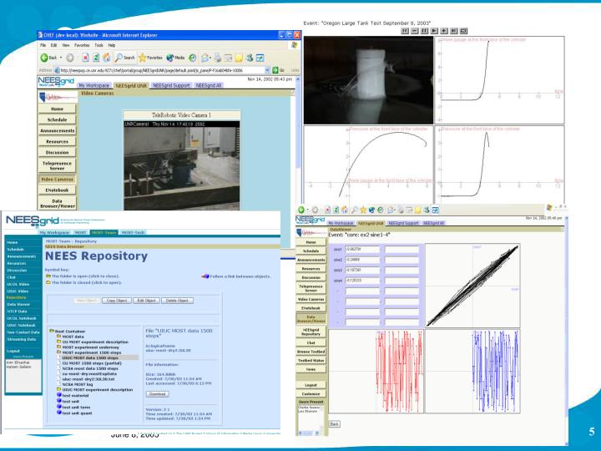Click the Download button in file details
The height and width of the screenshot is (451, 601).
[158, 394]
